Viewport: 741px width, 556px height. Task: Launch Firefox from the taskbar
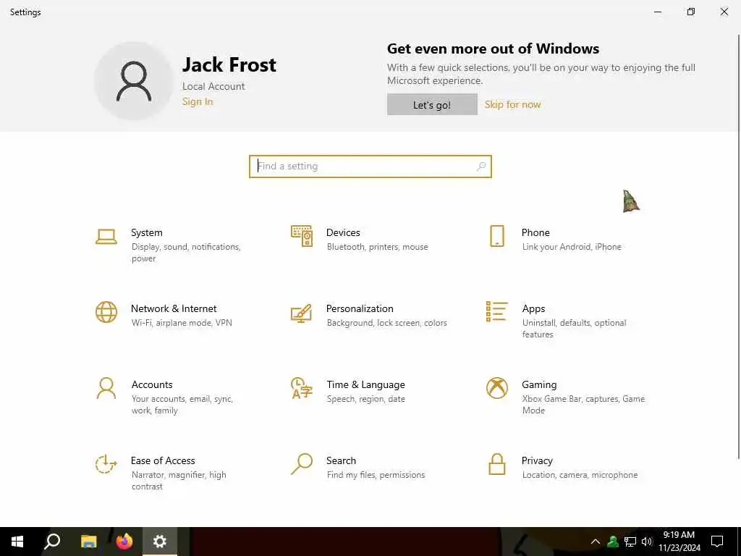pos(124,542)
